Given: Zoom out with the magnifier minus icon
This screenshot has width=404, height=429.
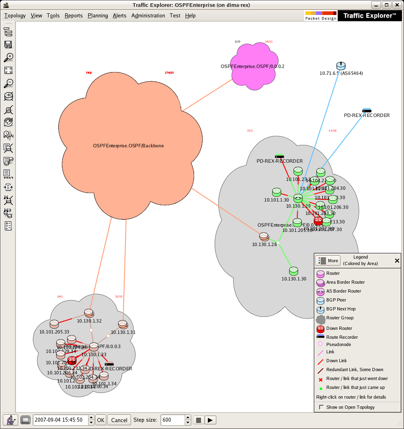Looking at the screenshot, I should [8, 83].
